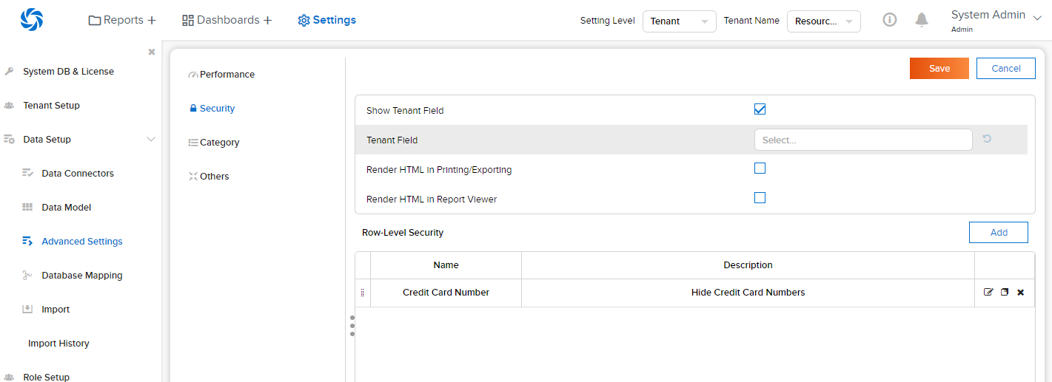Uncheck the Show Tenant Field checkbox
This screenshot has width=1052, height=382.
click(x=760, y=109)
